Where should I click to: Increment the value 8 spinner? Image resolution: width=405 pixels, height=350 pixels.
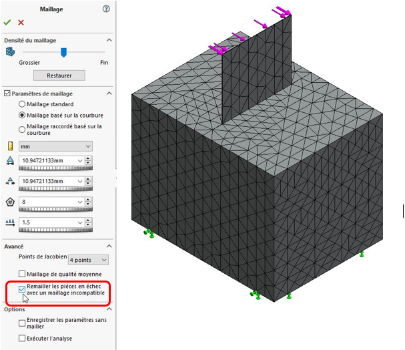[x=88, y=200]
